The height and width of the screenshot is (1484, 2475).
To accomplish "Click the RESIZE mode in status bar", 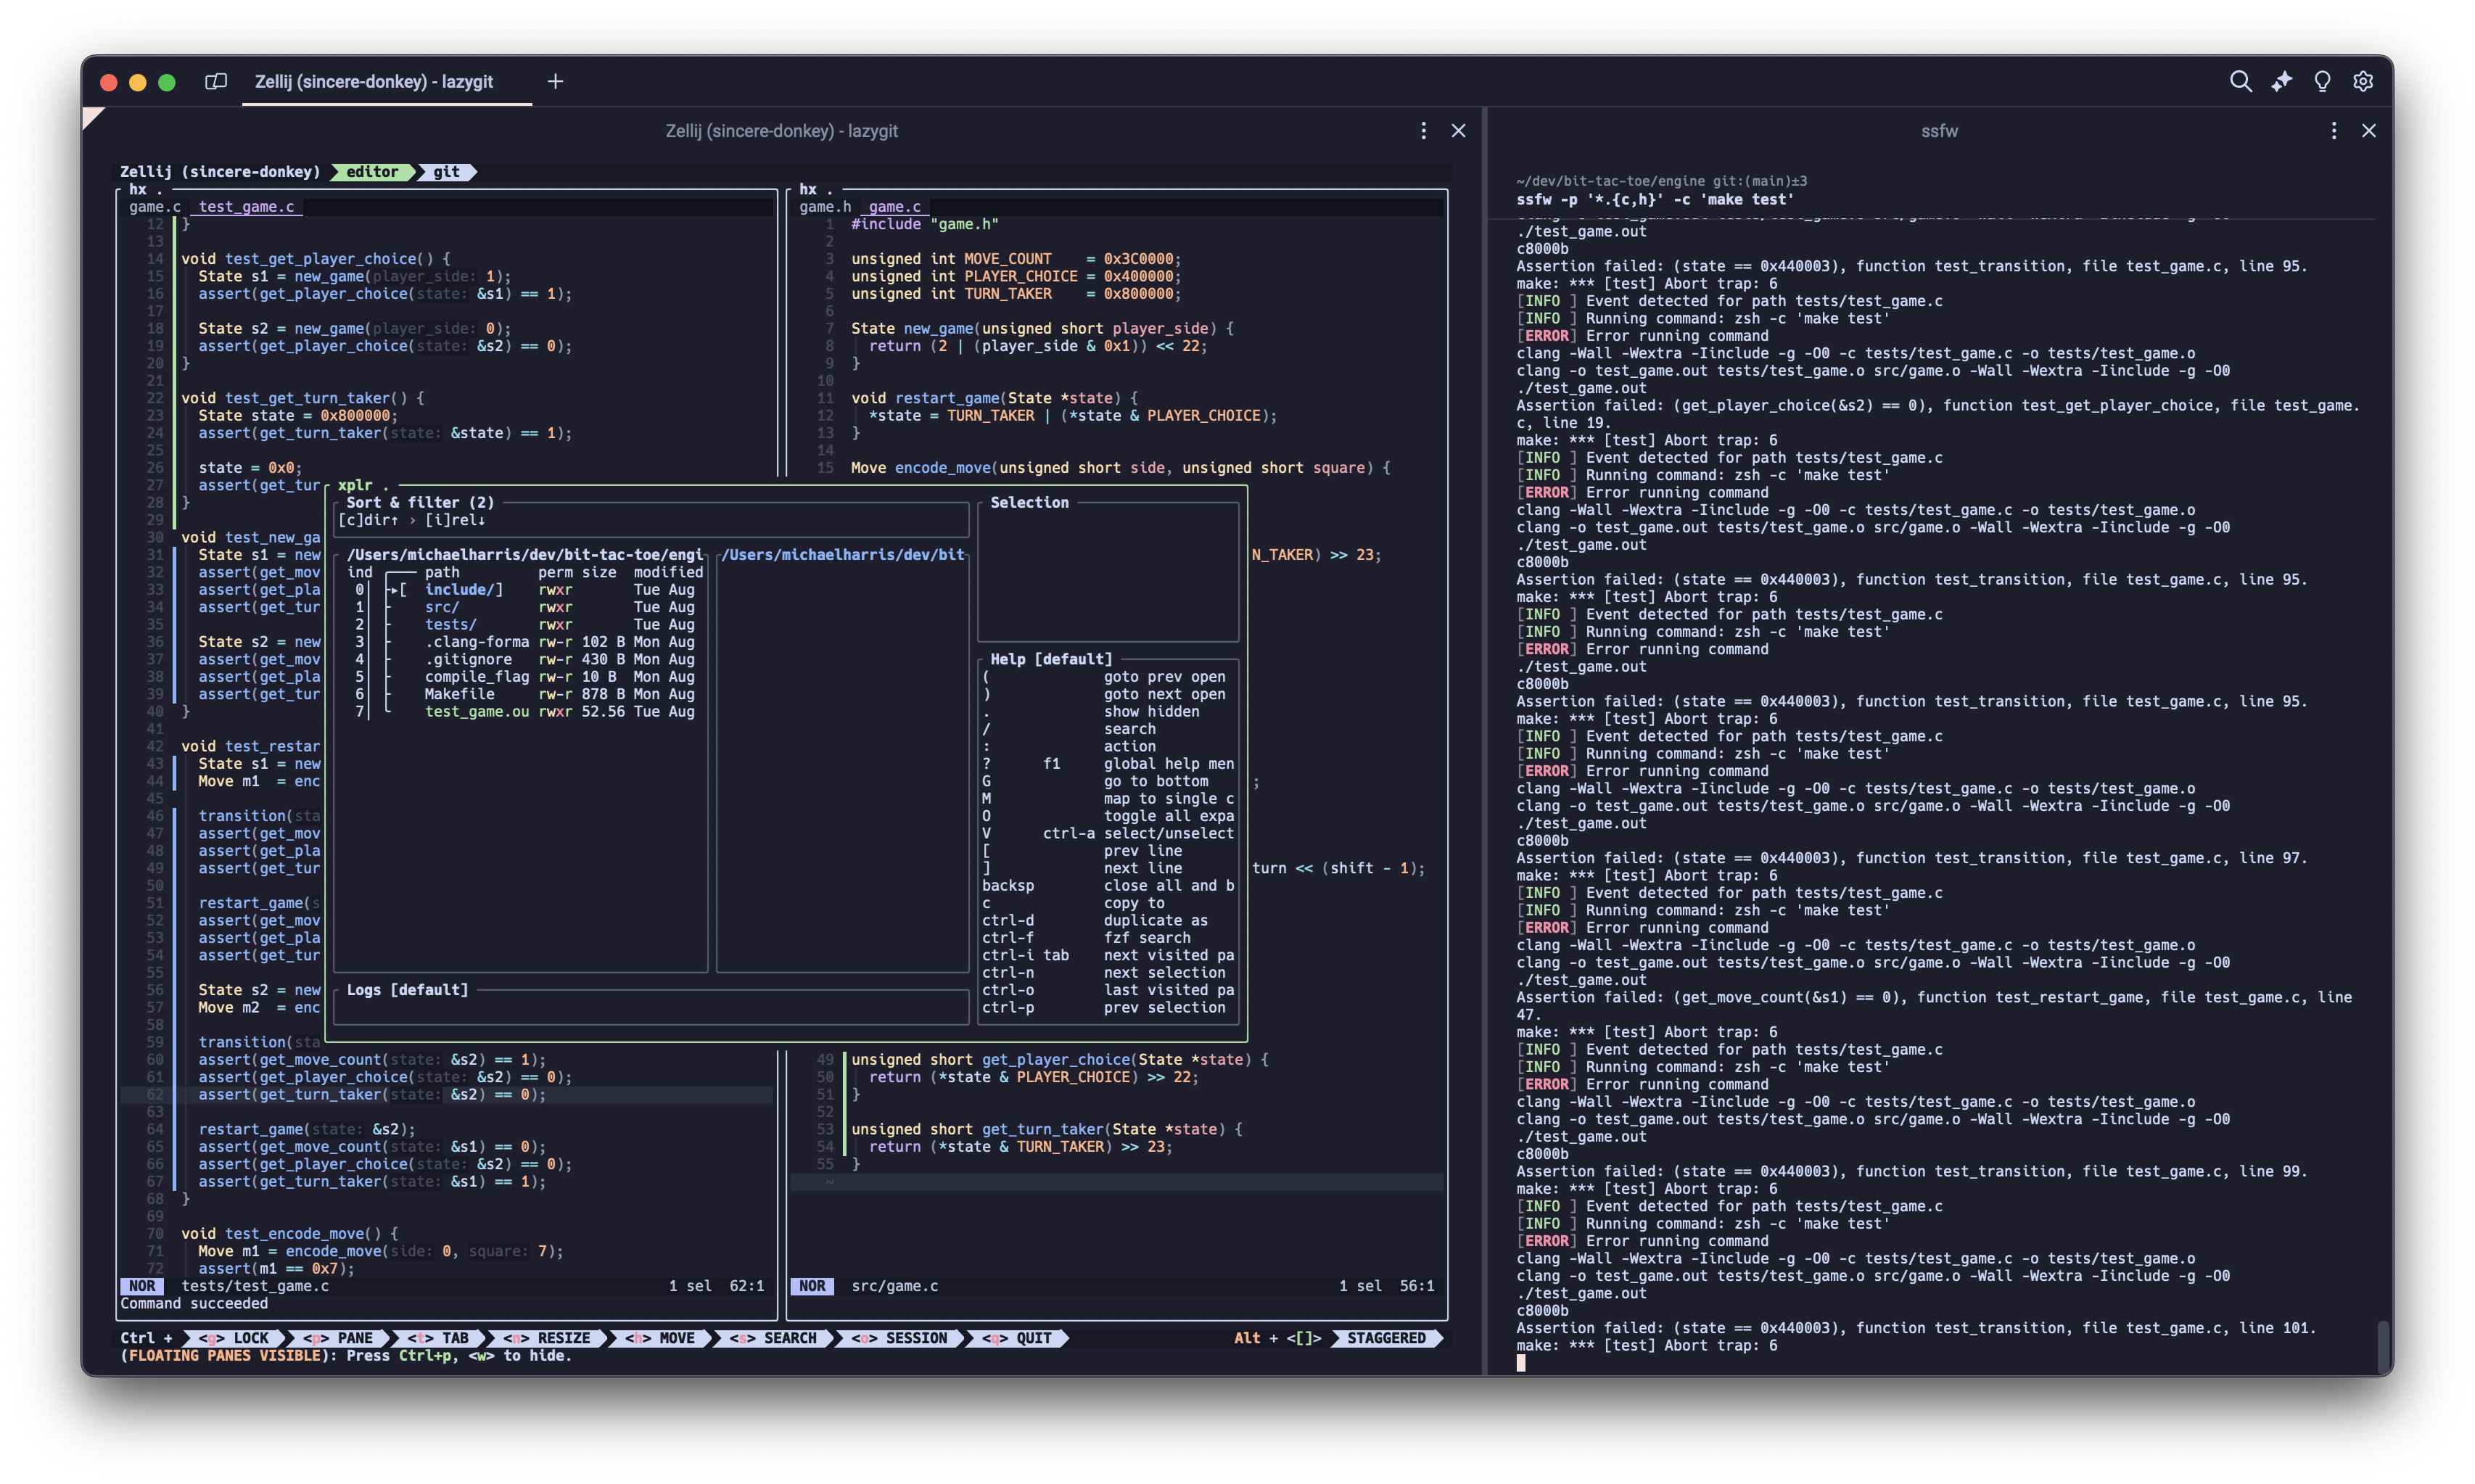I will [x=546, y=1338].
